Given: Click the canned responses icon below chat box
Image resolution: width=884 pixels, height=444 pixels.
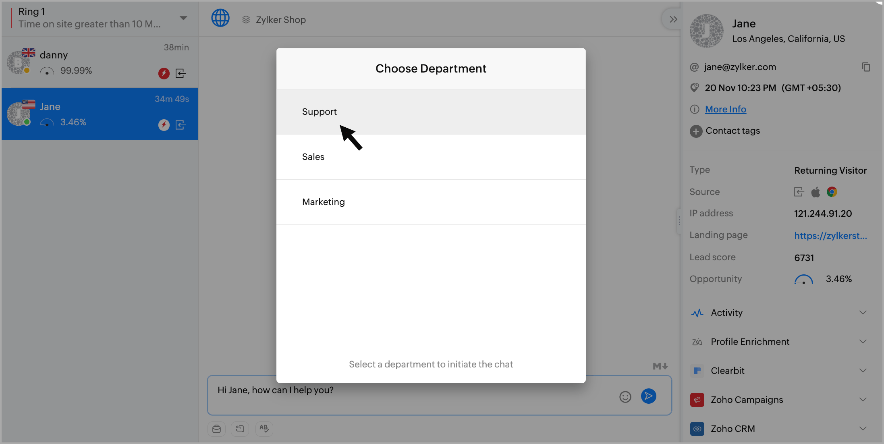Looking at the screenshot, I should [x=217, y=428].
